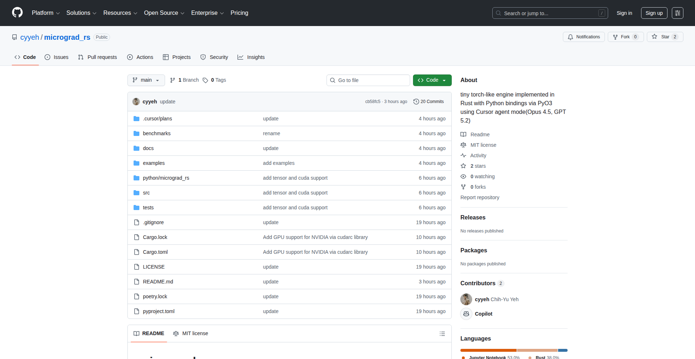Click the GitHub logo in the top left

click(17, 13)
